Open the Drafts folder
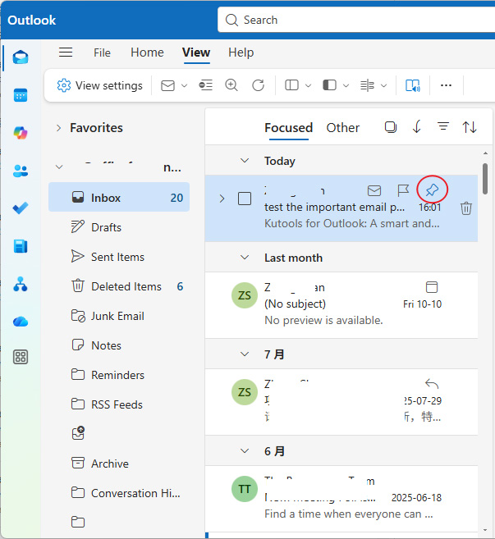The height and width of the screenshot is (539, 495). pyautogui.click(x=119, y=227)
